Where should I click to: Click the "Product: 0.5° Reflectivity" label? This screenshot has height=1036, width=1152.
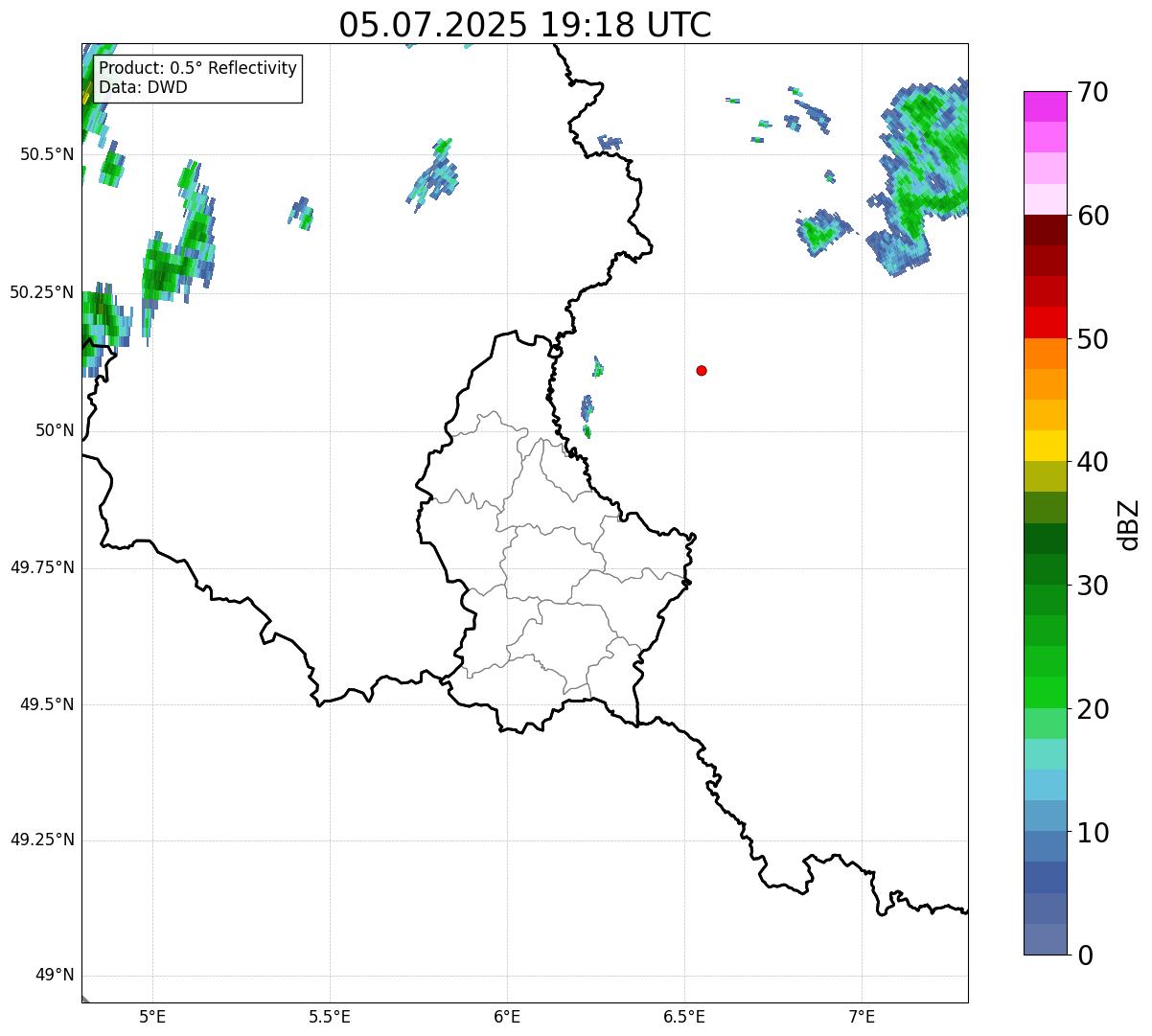coord(198,68)
